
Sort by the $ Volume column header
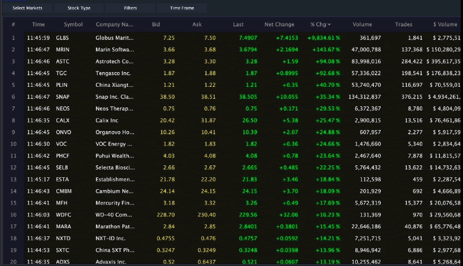[x=445, y=24]
